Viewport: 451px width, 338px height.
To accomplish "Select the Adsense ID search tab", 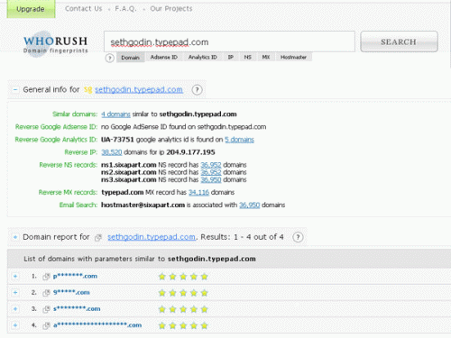I will [x=164, y=57].
